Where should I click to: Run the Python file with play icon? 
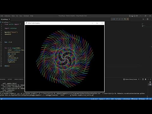[x=143, y=19]
